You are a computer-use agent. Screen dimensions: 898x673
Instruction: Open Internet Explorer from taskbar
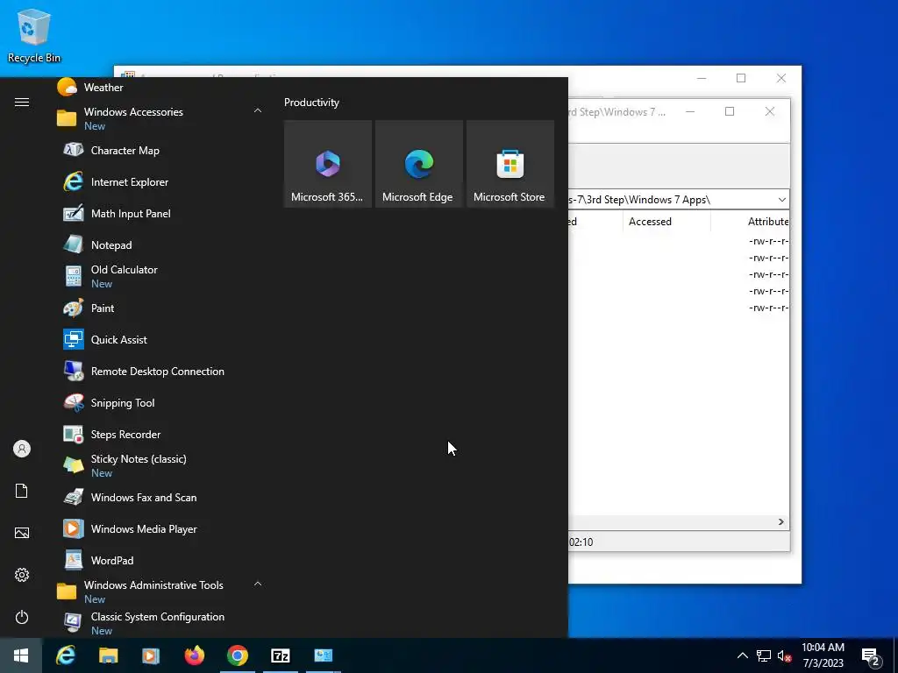[x=65, y=655]
